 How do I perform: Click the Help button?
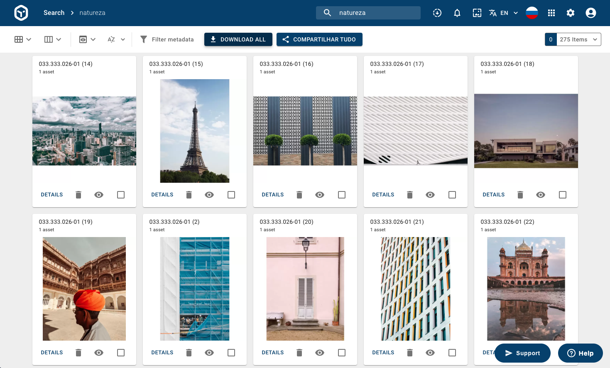tap(580, 353)
